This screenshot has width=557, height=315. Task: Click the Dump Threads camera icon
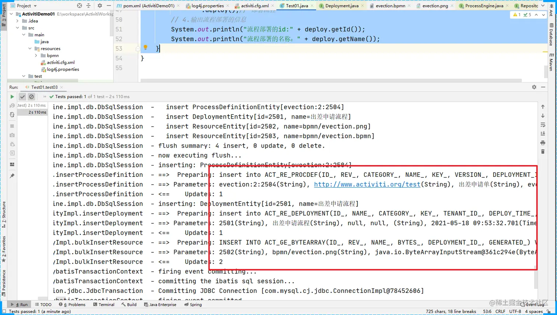[x=12, y=135]
